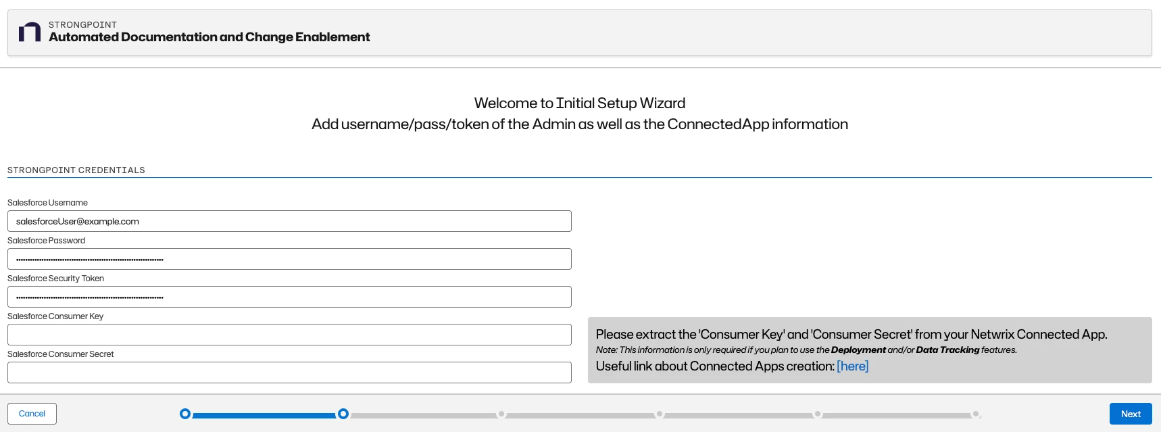Screen dimensions: 1161x432
Task: Click the 'Add username/pass/token of the Admin' subtitle
Action: (580, 124)
